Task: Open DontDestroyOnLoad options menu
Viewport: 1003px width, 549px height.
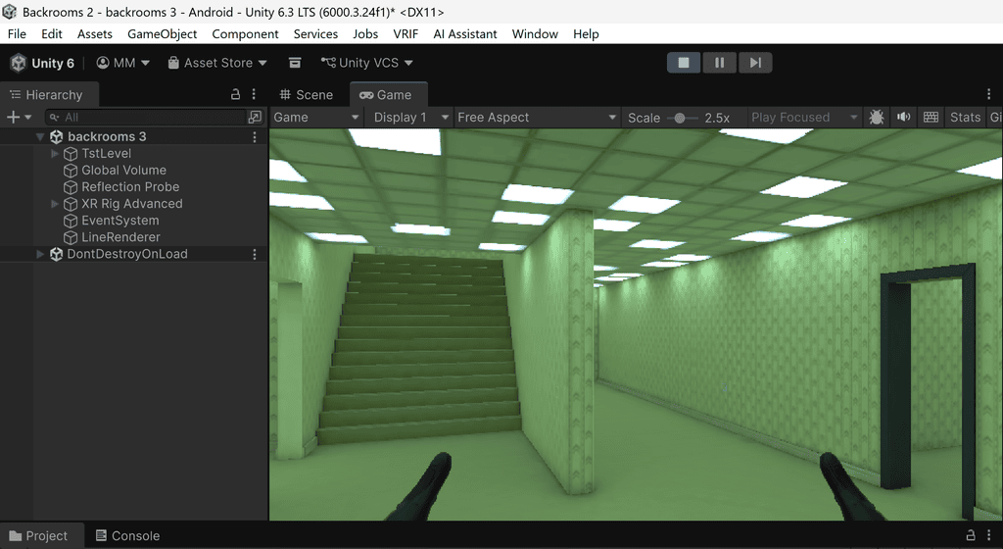Action: click(x=255, y=254)
